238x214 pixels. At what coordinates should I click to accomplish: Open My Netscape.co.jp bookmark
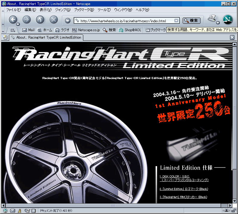(86, 30)
